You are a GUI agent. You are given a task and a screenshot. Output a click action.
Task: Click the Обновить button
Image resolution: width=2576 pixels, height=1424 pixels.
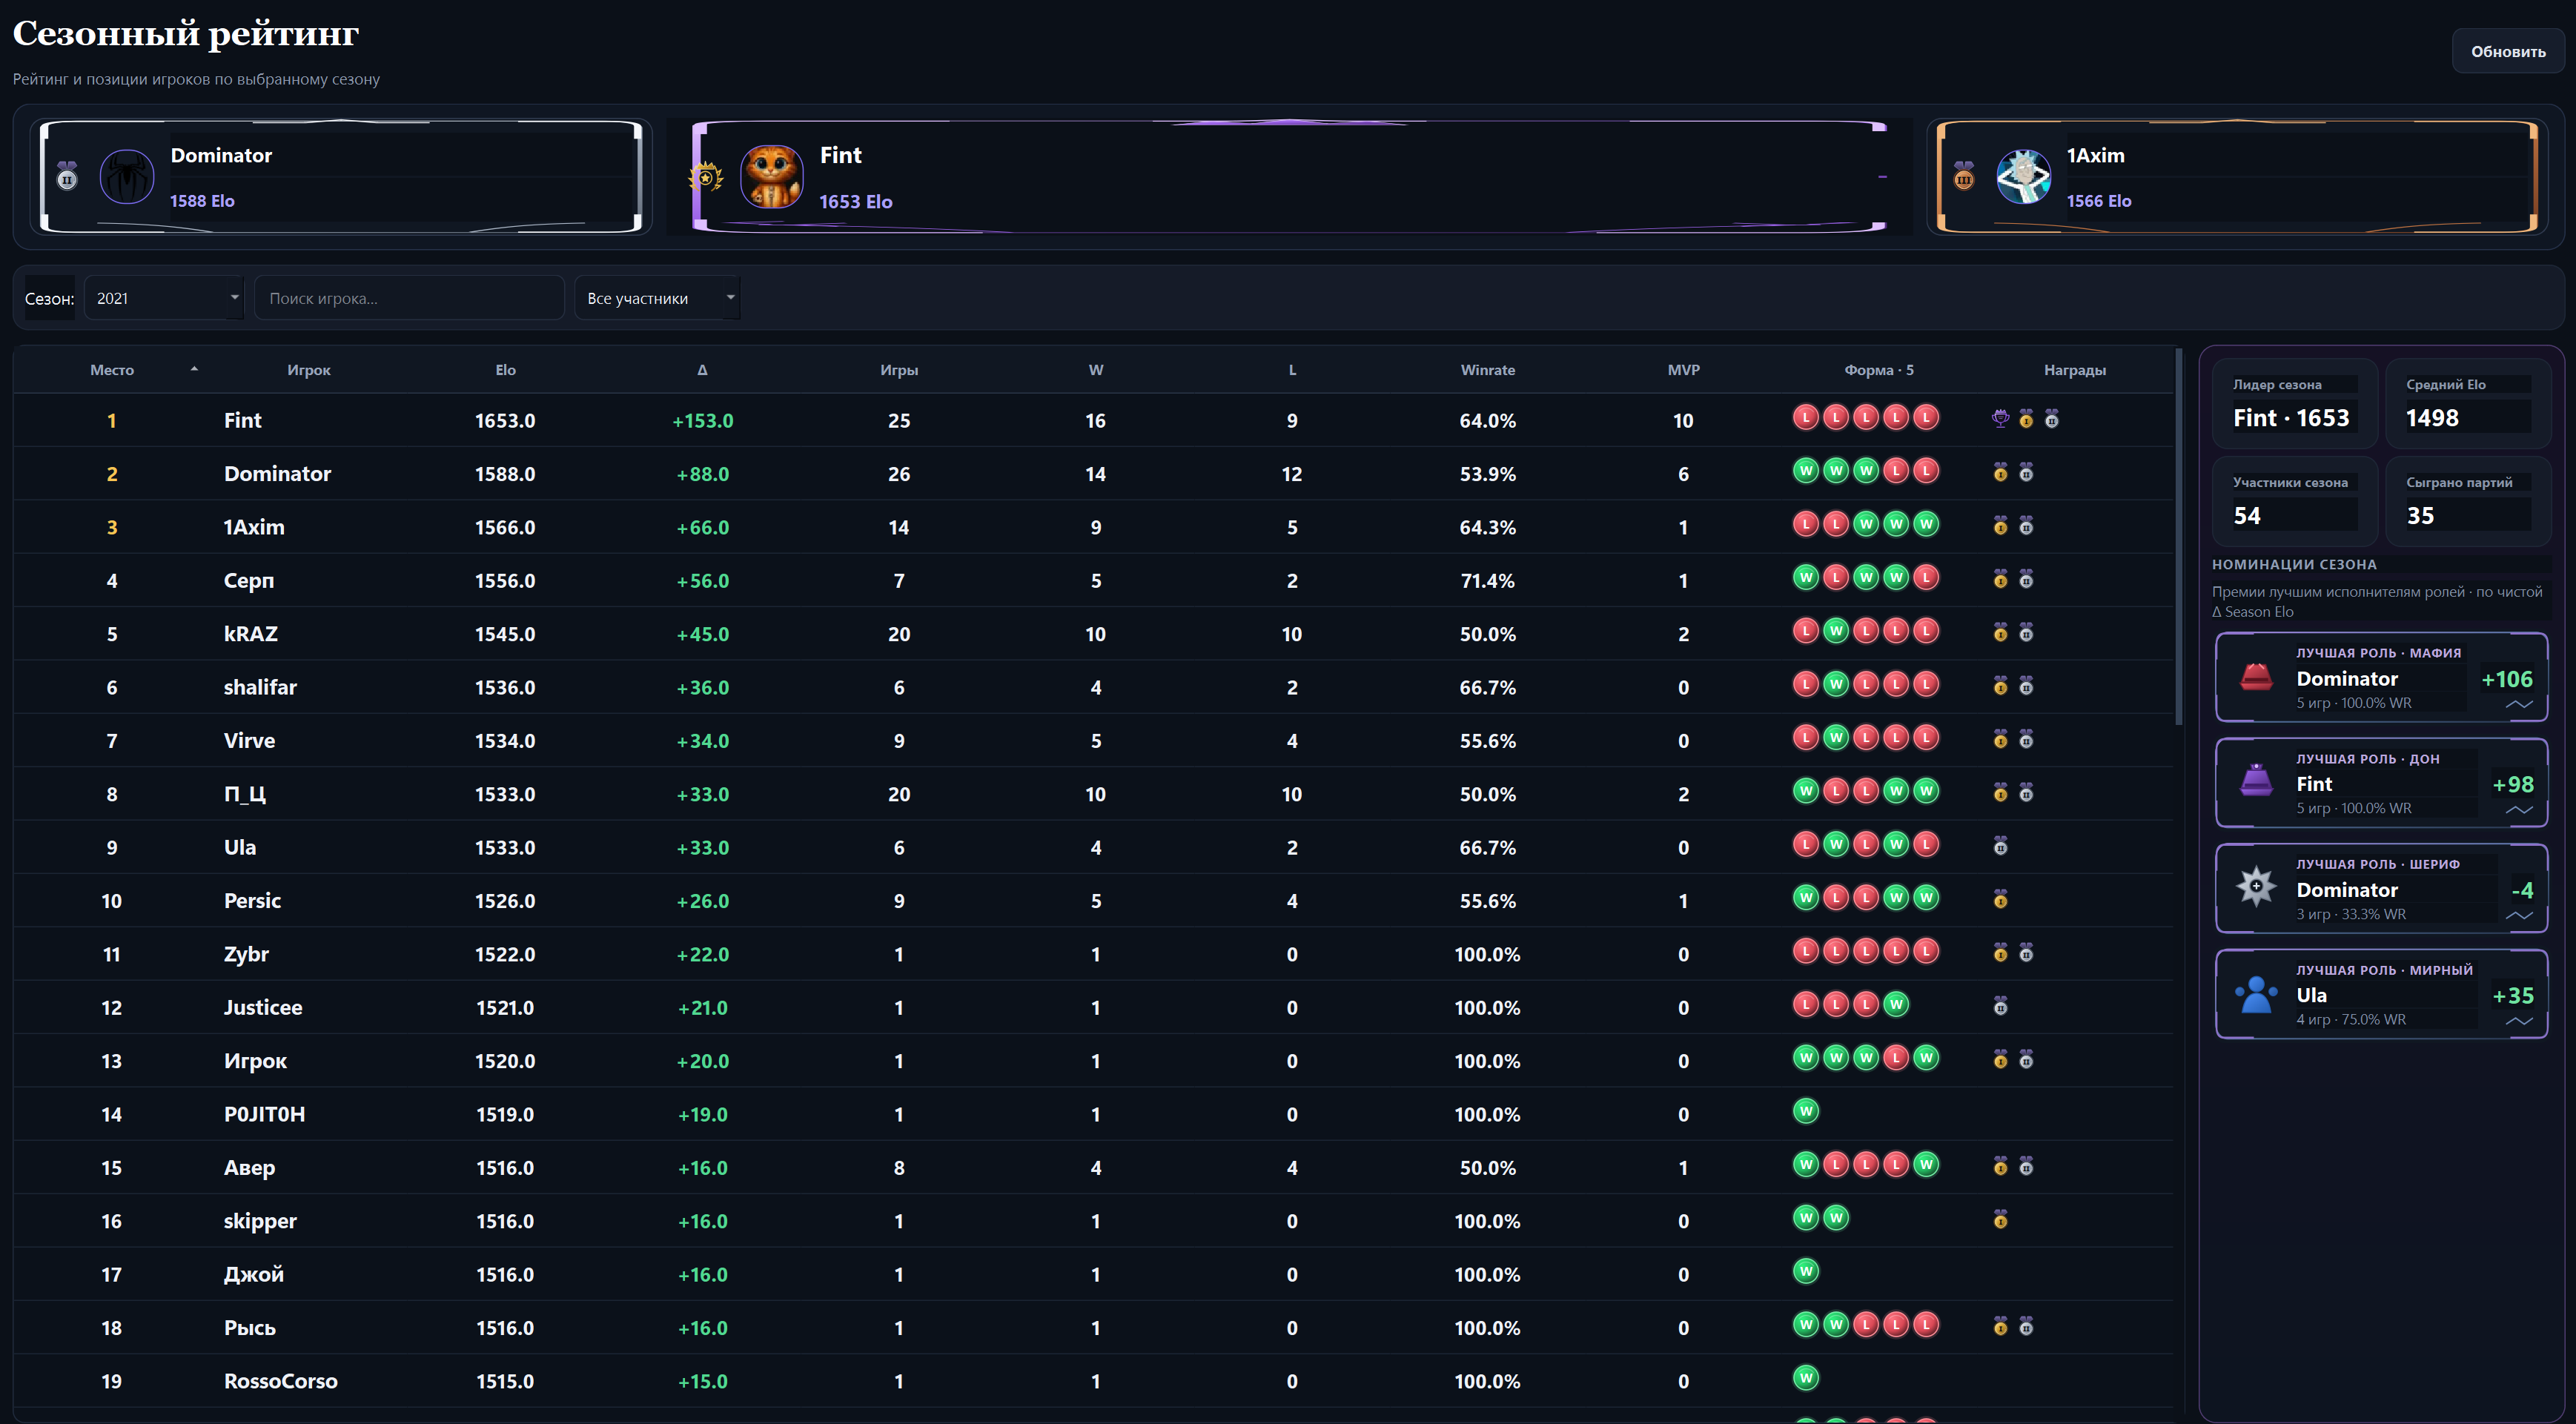pos(2508,51)
